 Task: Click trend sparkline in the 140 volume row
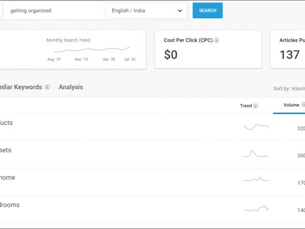(x=256, y=208)
